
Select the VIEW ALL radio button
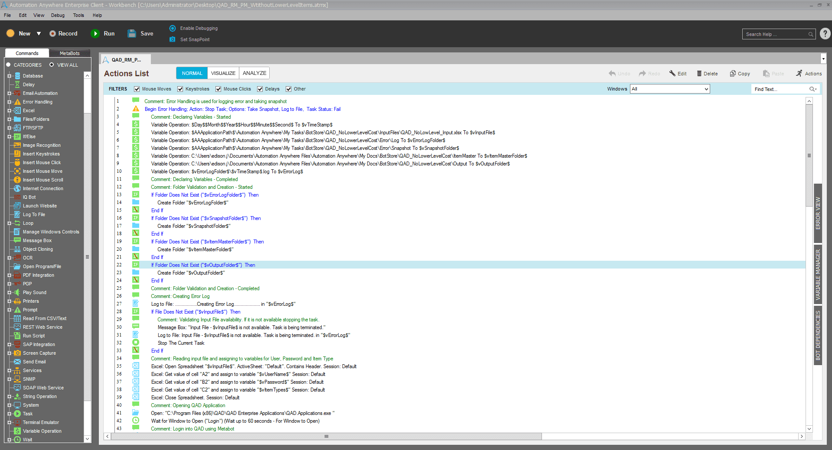pyautogui.click(x=52, y=65)
